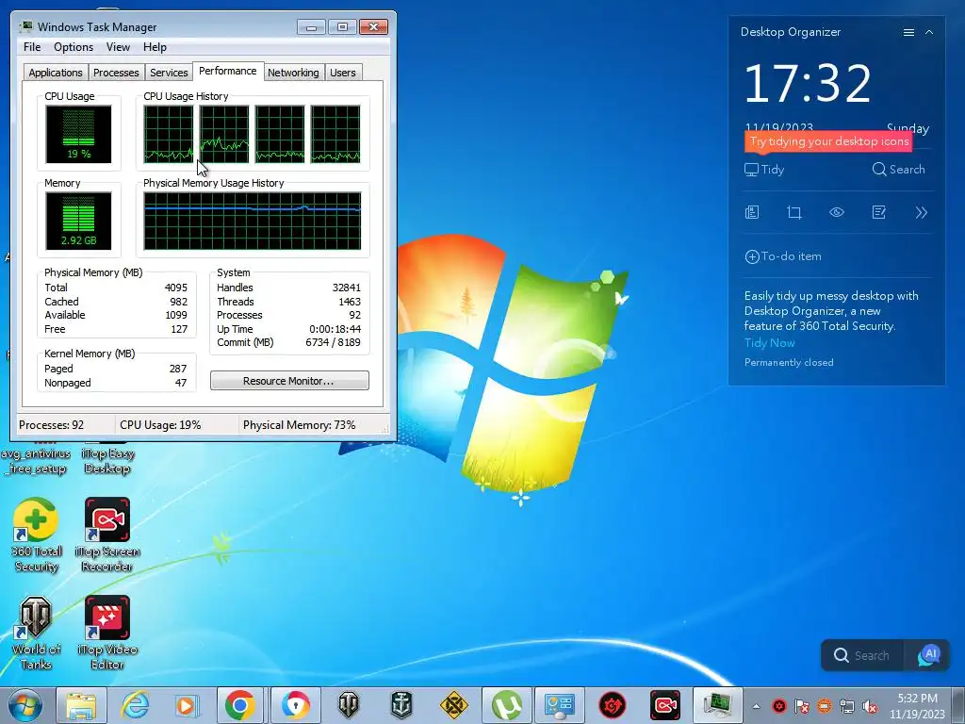The width and height of the screenshot is (965, 724).
Task: Launch Internet Explorer from the taskbar
Action: (x=134, y=705)
